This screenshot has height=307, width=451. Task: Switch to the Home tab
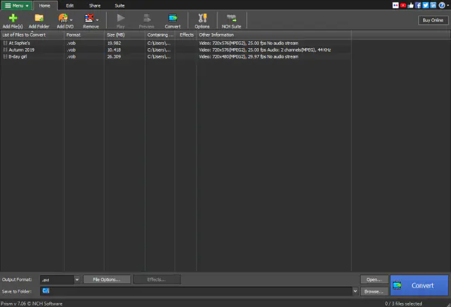tap(45, 5)
